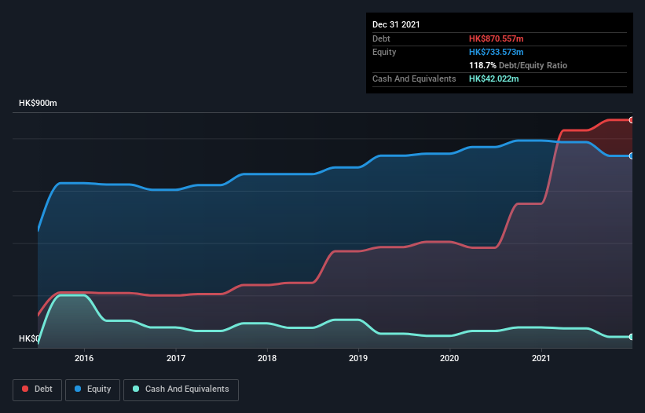Viewport: 645px width, 413px height.
Task: Click the HK$42.022m cash value
Action: coord(493,79)
